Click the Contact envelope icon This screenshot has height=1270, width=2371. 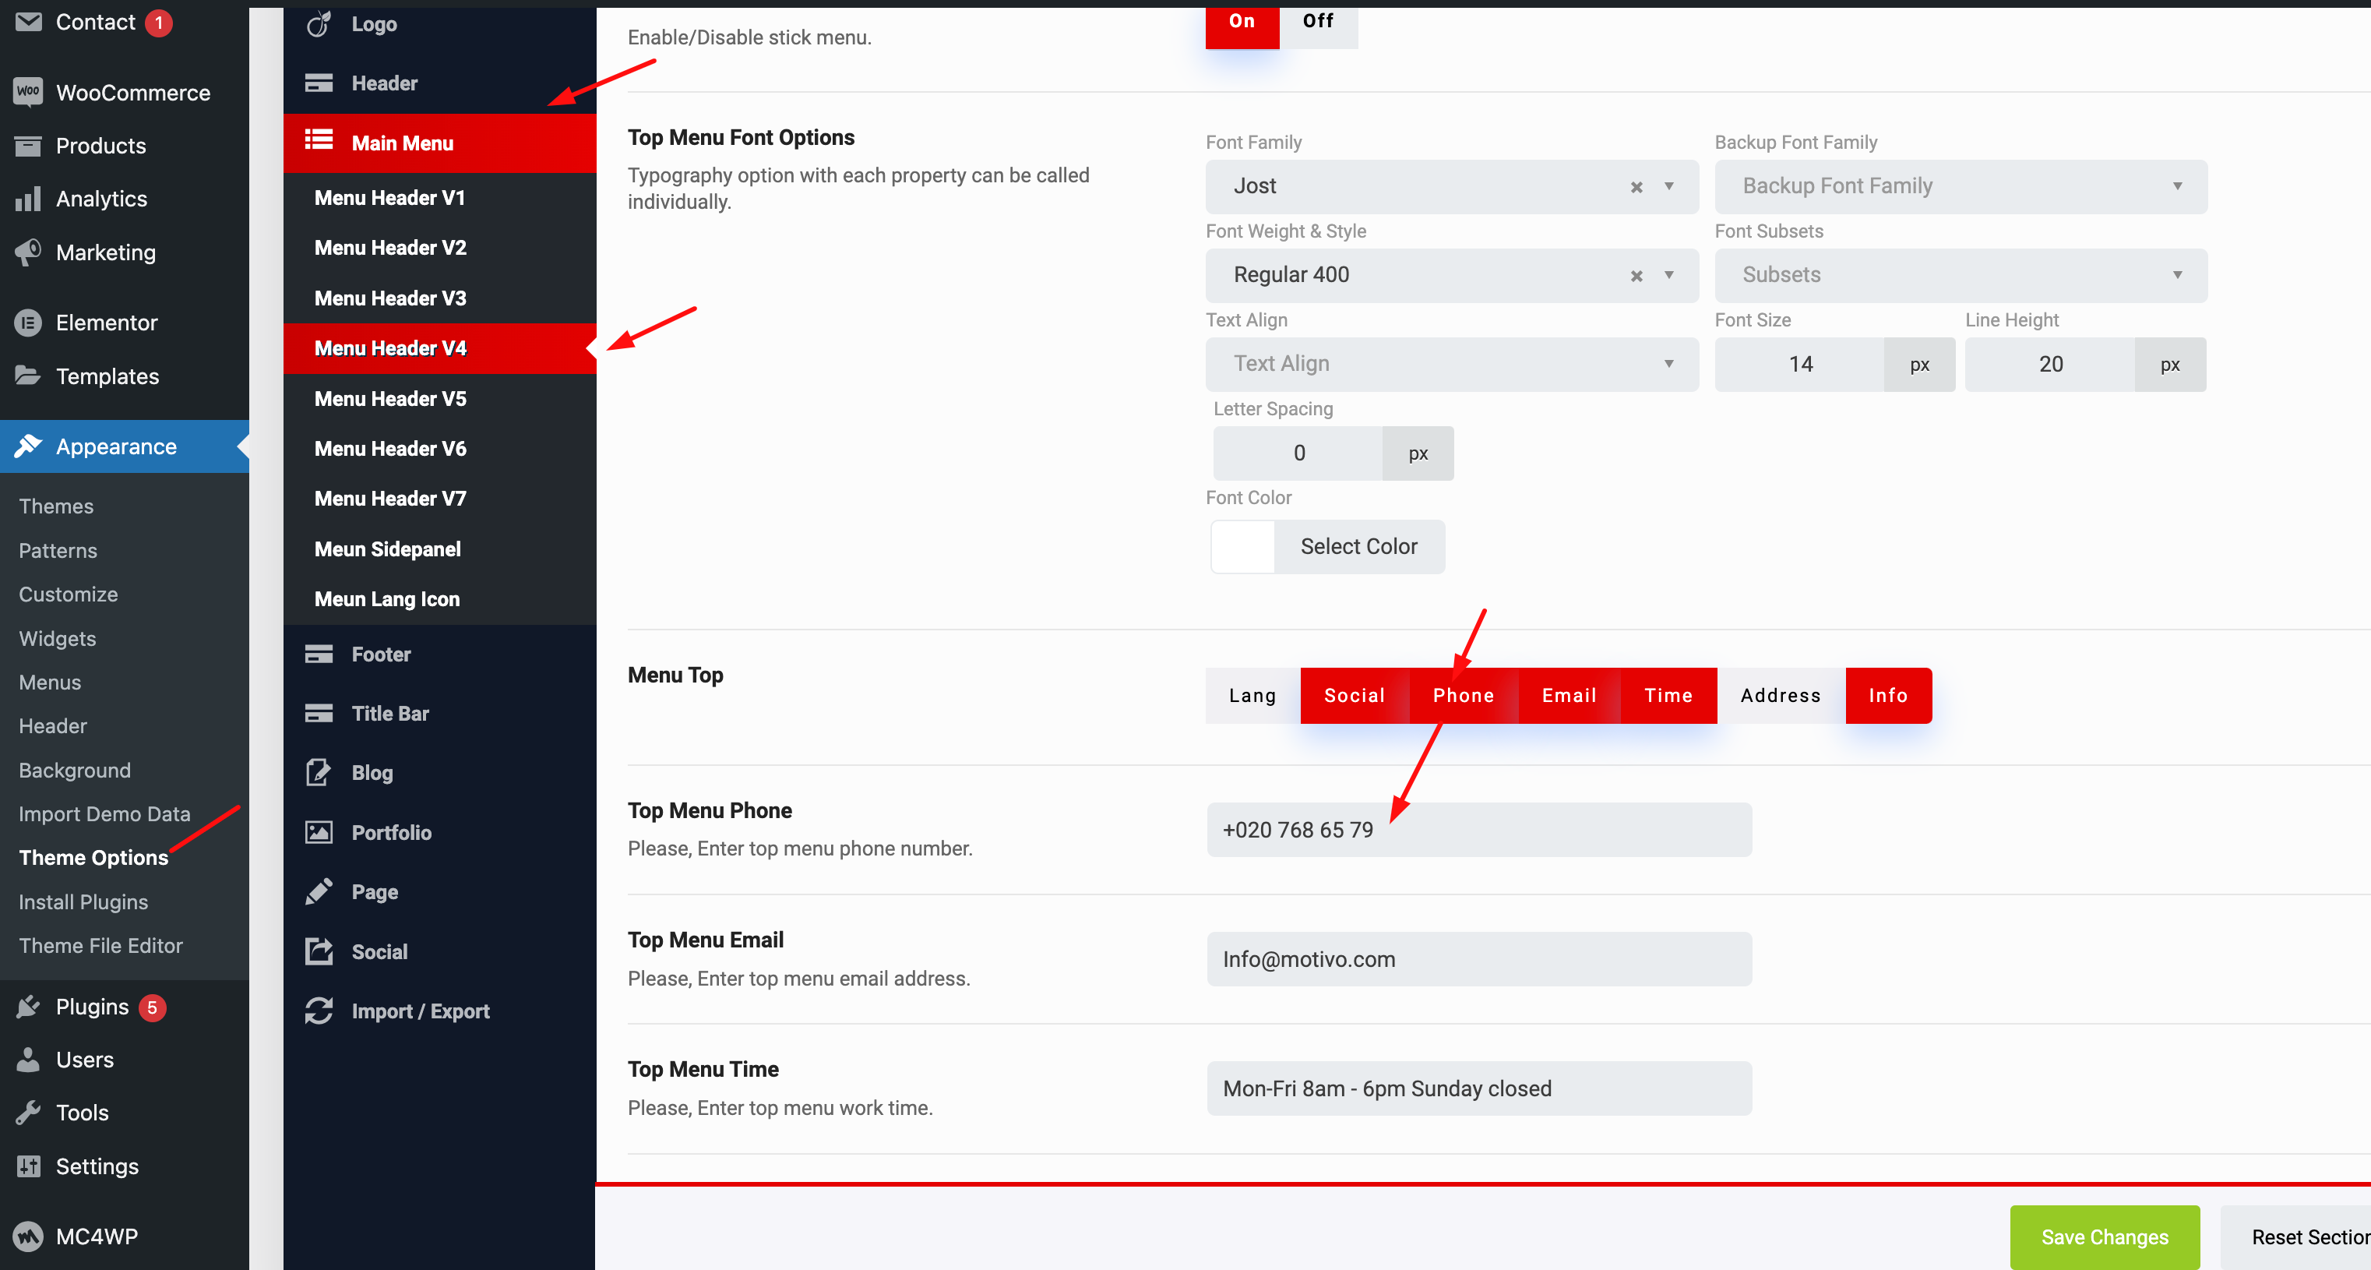tap(29, 21)
